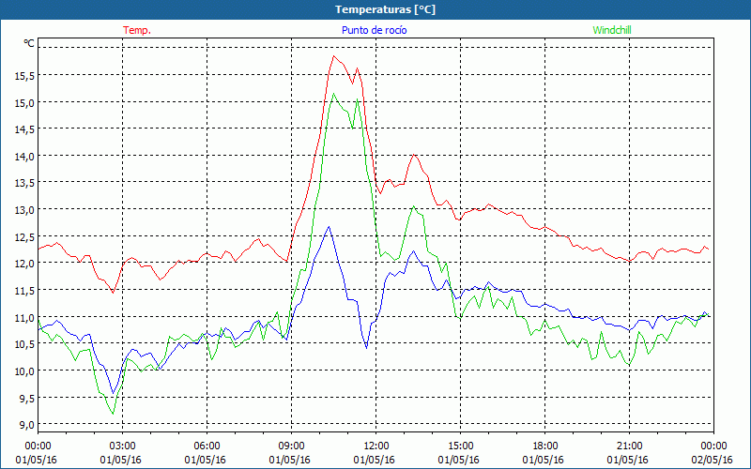Select the blue Punto de rocío legend label

374,30
